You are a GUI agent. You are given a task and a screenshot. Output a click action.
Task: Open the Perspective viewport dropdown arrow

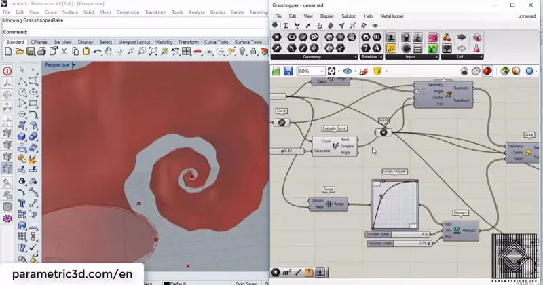tap(73, 65)
